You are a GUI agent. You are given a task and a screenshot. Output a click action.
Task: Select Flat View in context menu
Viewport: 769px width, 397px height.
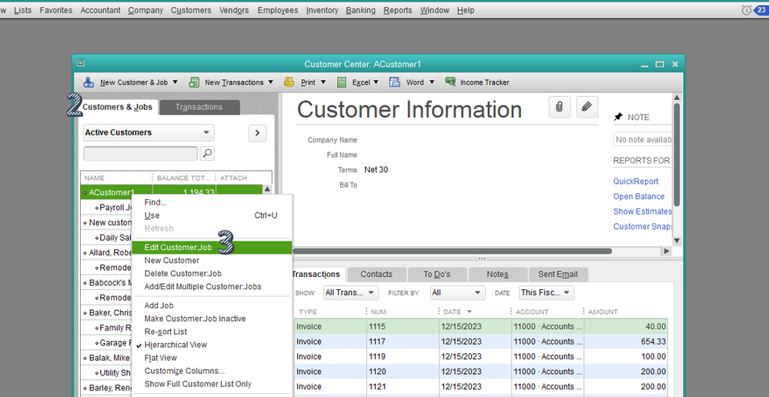(x=160, y=359)
